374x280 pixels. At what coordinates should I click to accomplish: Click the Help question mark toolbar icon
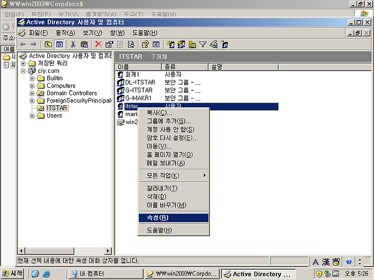click(x=145, y=44)
